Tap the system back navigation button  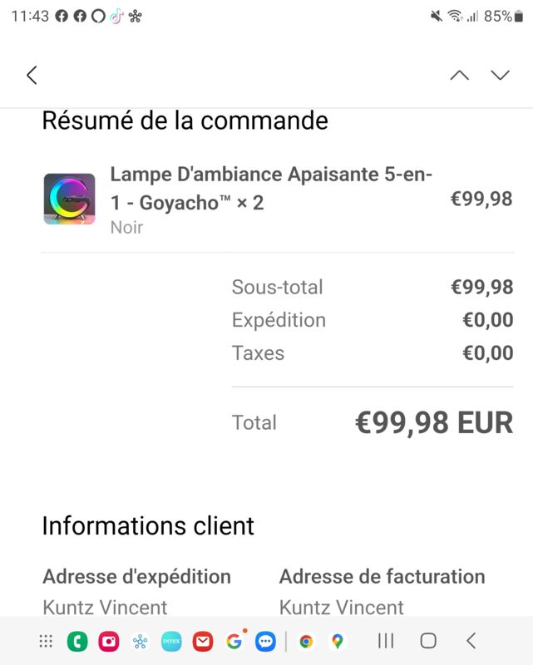click(471, 641)
